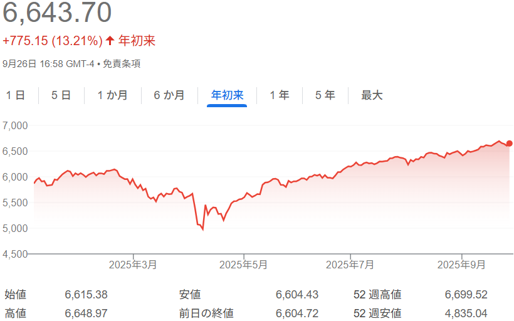Choose the 最大 time range
The image size is (514, 321).
pos(372,95)
